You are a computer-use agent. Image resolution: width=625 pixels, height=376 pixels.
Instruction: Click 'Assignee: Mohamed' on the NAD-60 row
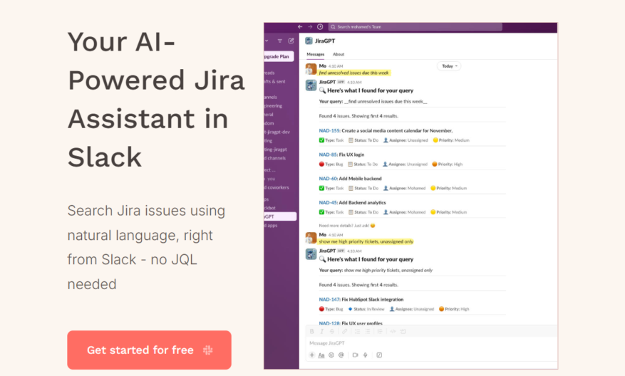pyautogui.click(x=405, y=188)
